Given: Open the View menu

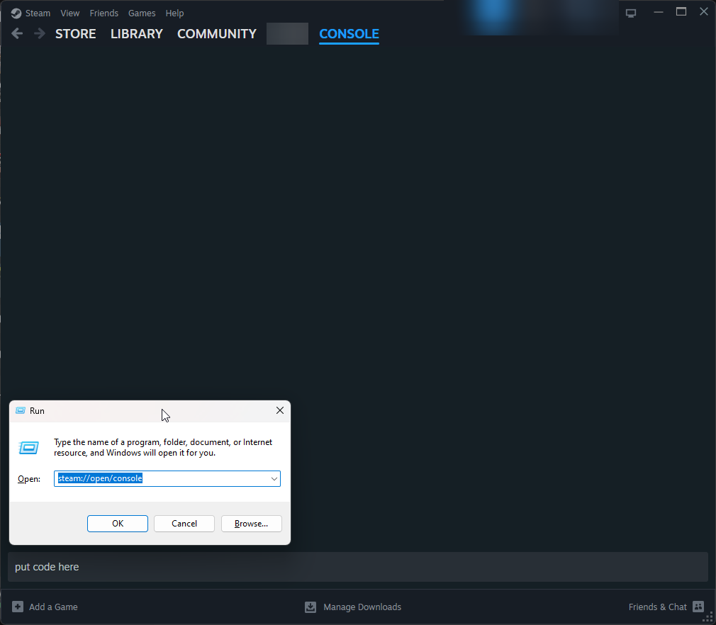Looking at the screenshot, I should [70, 13].
